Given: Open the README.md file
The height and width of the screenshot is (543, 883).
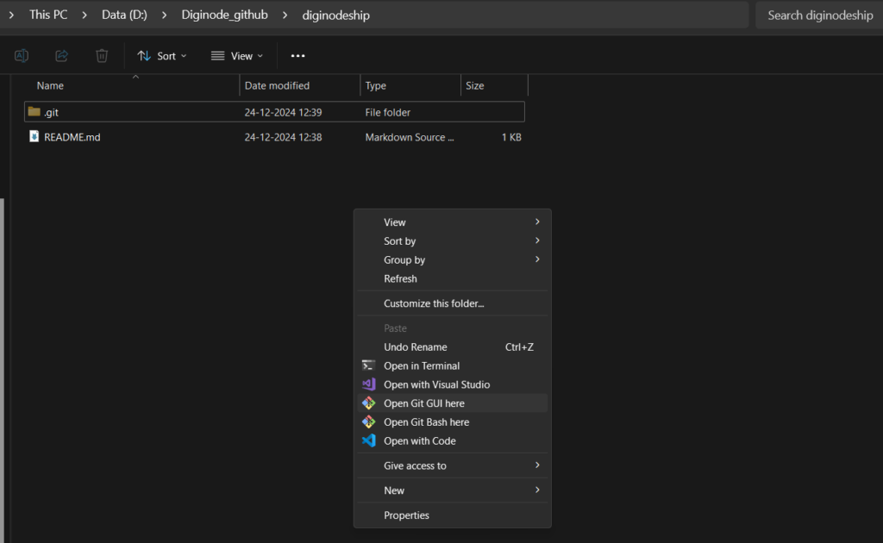Looking at the screenshot, I should [x=72, y=136].
